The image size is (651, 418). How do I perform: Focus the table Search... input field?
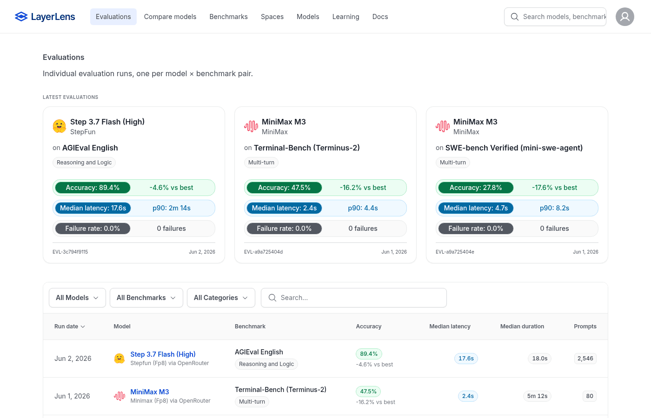(354, 298)
